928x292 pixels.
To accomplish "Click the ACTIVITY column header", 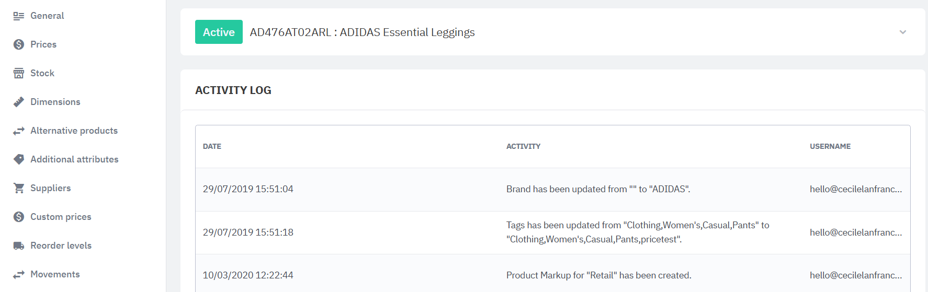I will pyautogui.click(x=523, y=146).
